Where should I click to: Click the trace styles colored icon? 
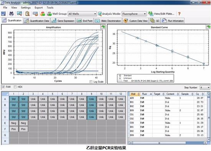click(x=43, y=13)
